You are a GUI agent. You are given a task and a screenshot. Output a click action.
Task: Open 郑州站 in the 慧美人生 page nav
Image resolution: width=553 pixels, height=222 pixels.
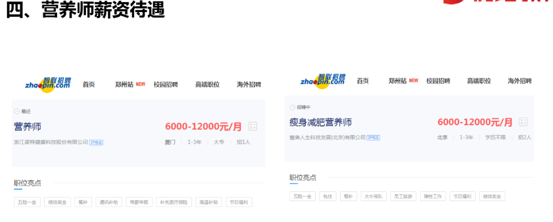coord(397,81)
